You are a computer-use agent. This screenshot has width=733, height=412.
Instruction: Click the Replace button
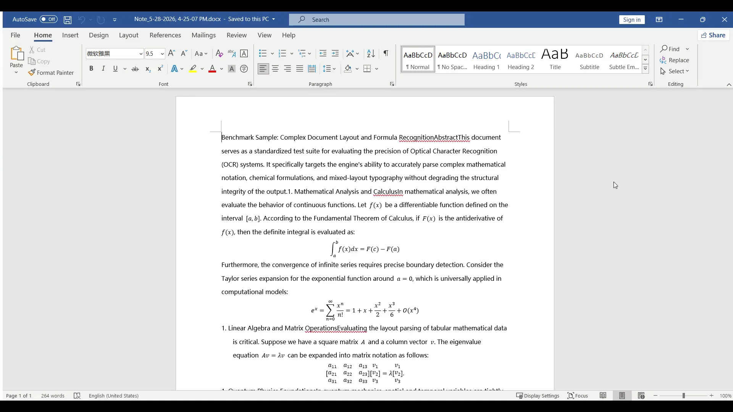tap(675, 60)
